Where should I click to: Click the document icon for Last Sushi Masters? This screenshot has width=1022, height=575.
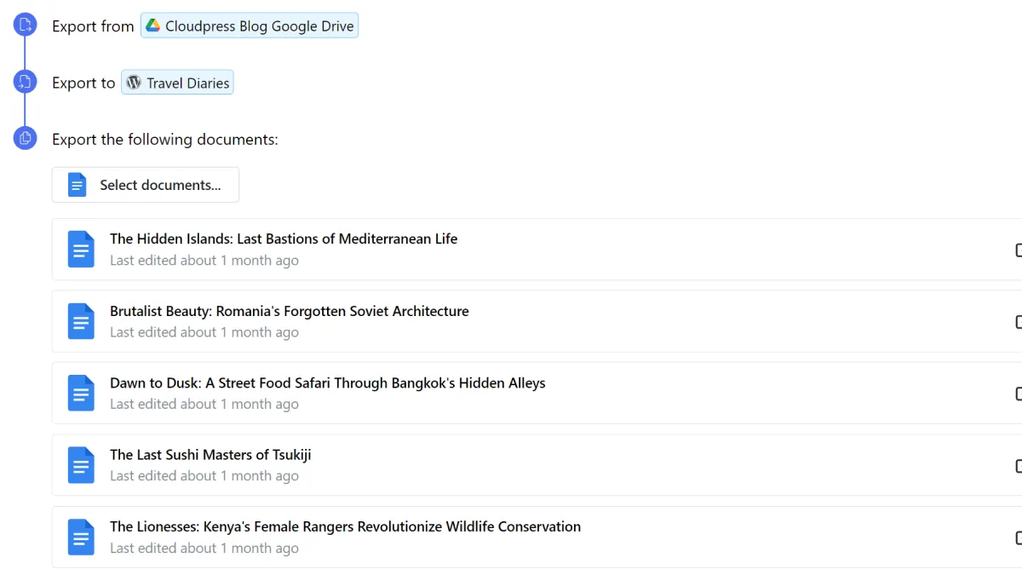pos(81,465)
